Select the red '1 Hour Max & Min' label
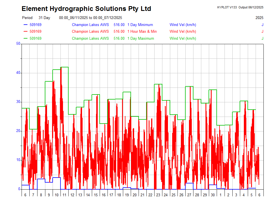The image size is (271, 203). pyautogui.click(x=142, y=32)
